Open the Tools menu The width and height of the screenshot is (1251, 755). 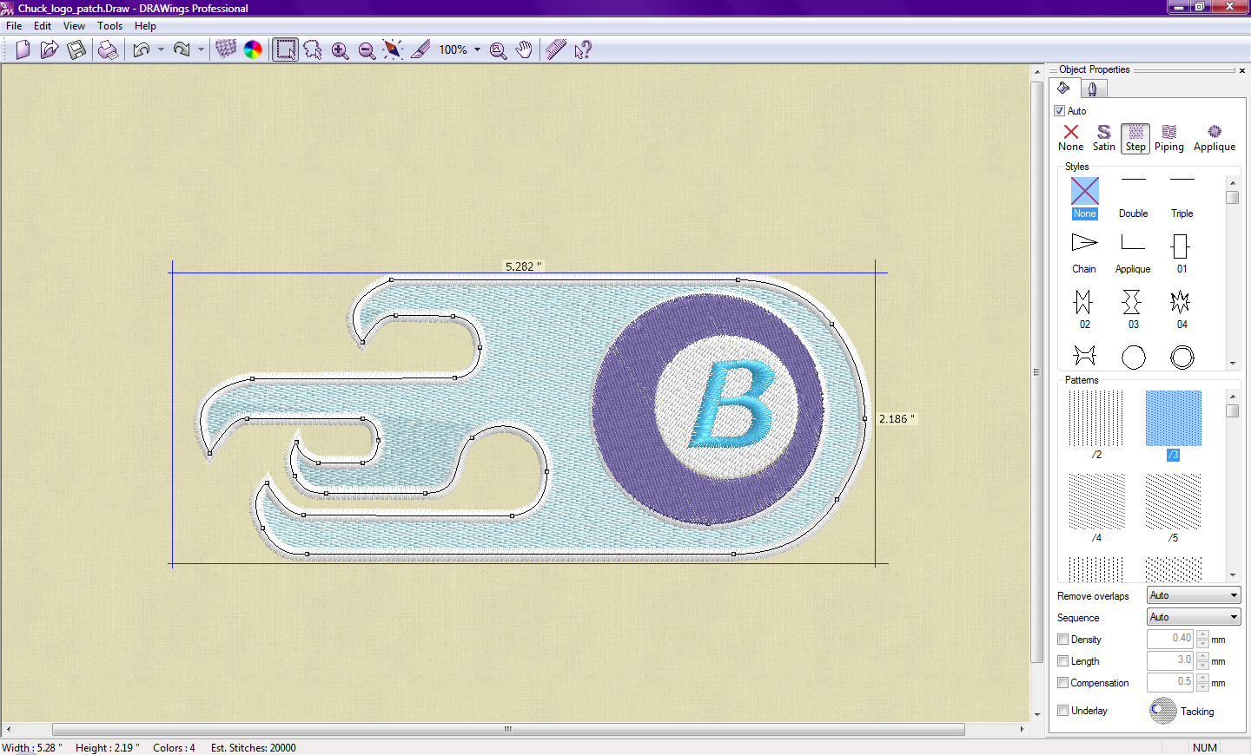pyautogui.click(x=109, y=26)
